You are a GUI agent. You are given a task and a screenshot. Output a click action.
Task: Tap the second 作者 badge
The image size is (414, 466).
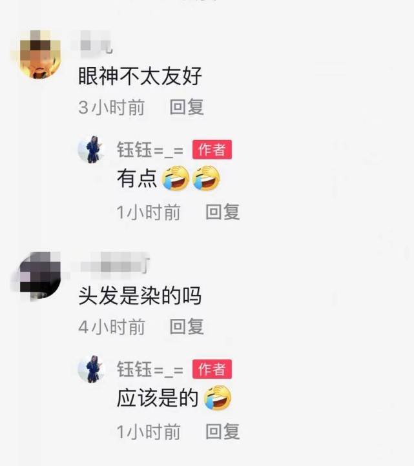(212, 369)
